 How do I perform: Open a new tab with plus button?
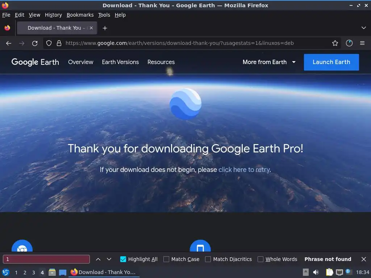coord(105,28)
